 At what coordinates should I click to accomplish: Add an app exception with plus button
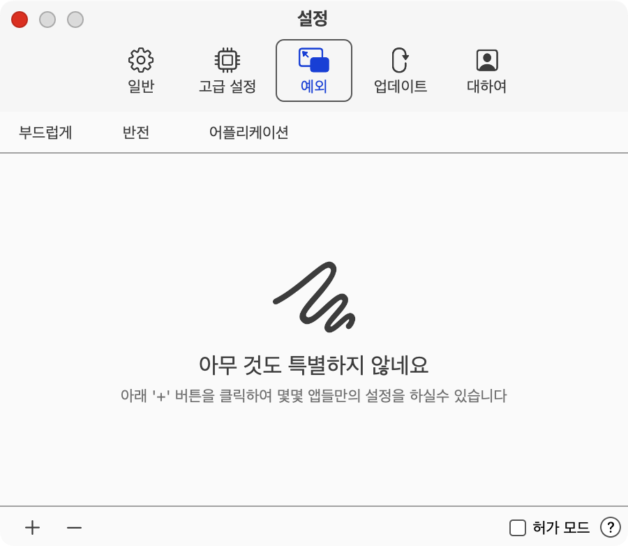(x=32, y=528)
